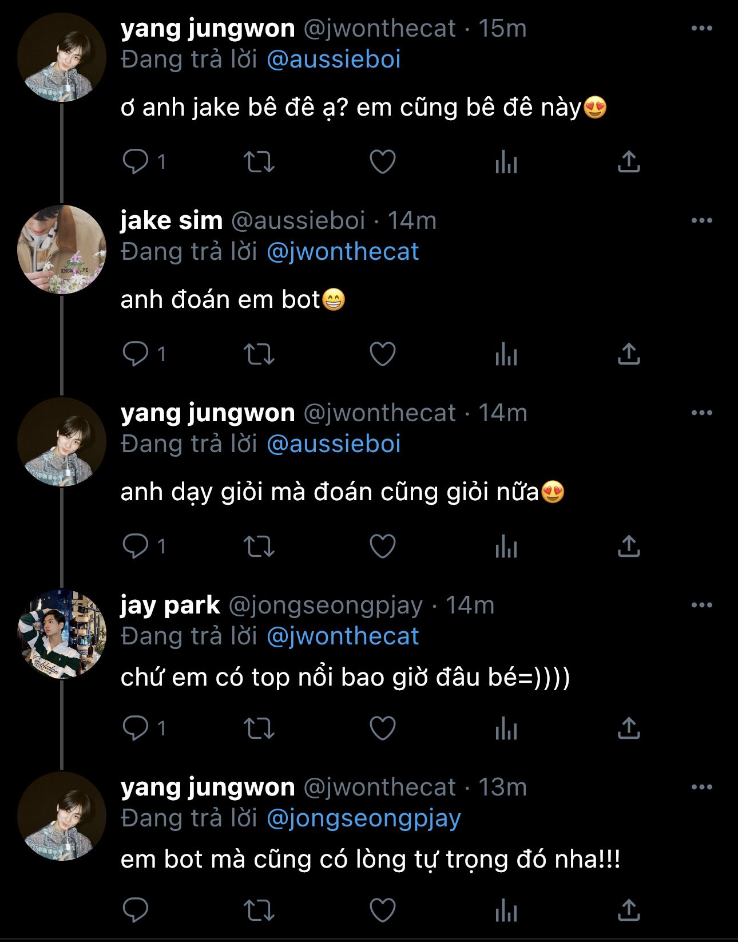
Task: Open more options on jake sim's tweet
Action: (701, 220)
